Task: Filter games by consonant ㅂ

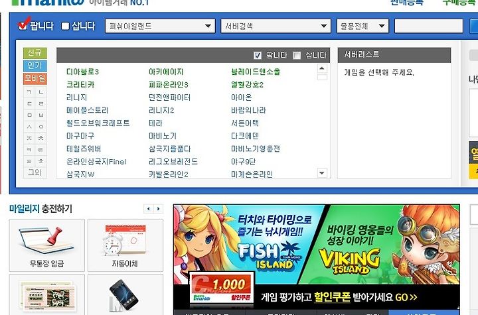Action: (x=41, y=115)
